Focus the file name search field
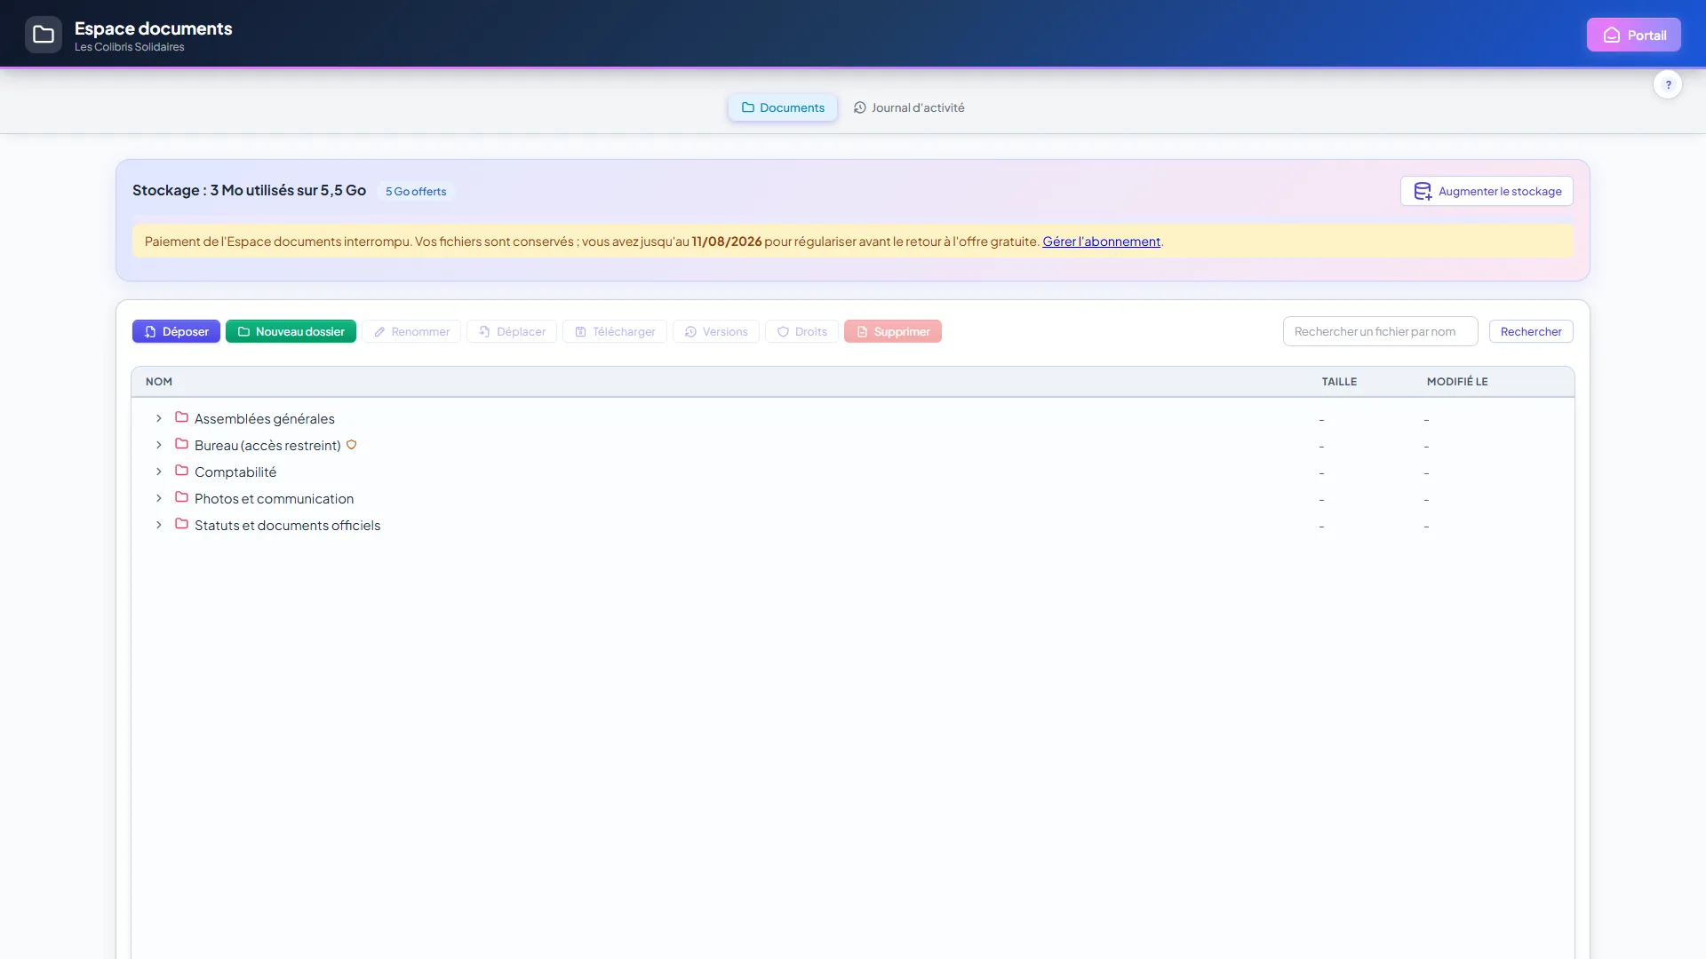The width and height of the screenshot is (1706, 959). pyautogui.click(x=1380, y=331)
